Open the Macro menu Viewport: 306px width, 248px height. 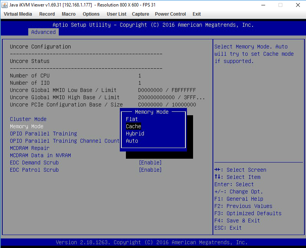[x=69, y=14]
